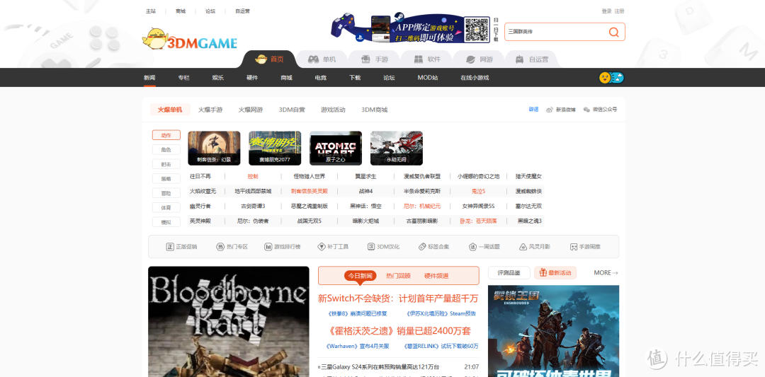Click the 黑神话:悟空 game link
This screenshot has width=765, height=377.
coord(365,206)
